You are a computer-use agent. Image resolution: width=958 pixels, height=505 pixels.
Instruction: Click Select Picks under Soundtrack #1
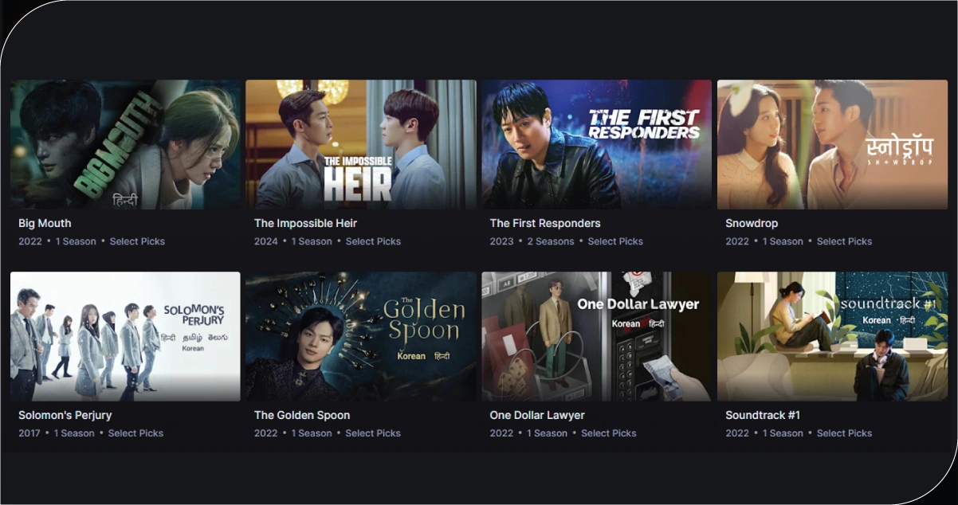pyautogui.click(x=844, y=433)
